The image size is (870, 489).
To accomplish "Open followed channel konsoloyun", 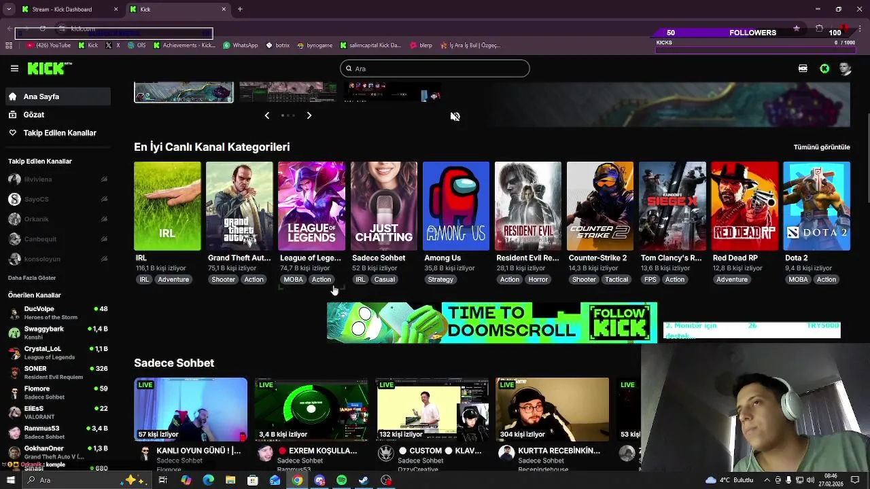I will click(x=57, y=259).
